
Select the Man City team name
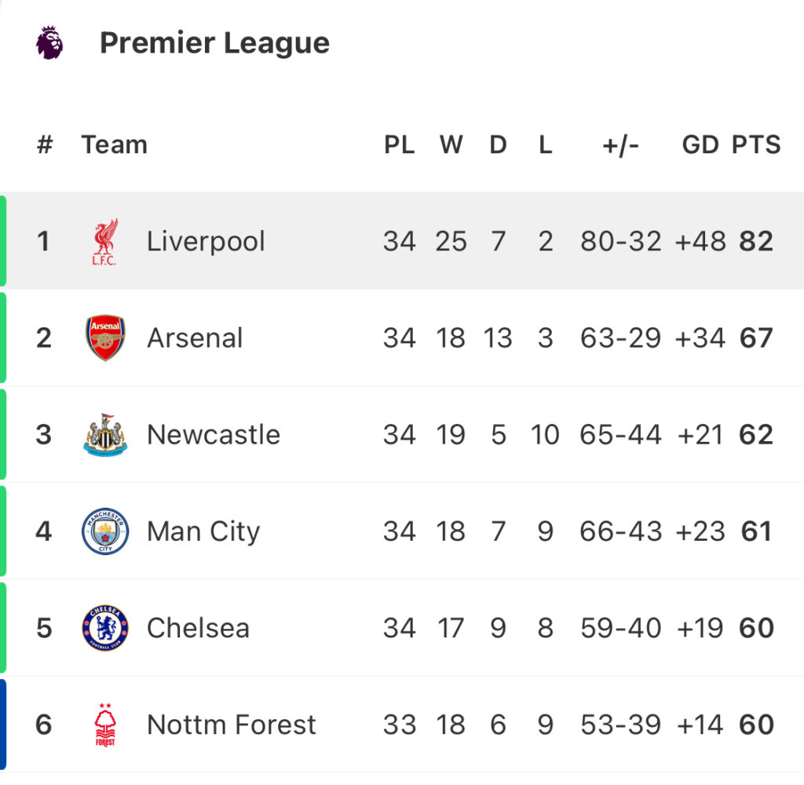pos(203,531)
